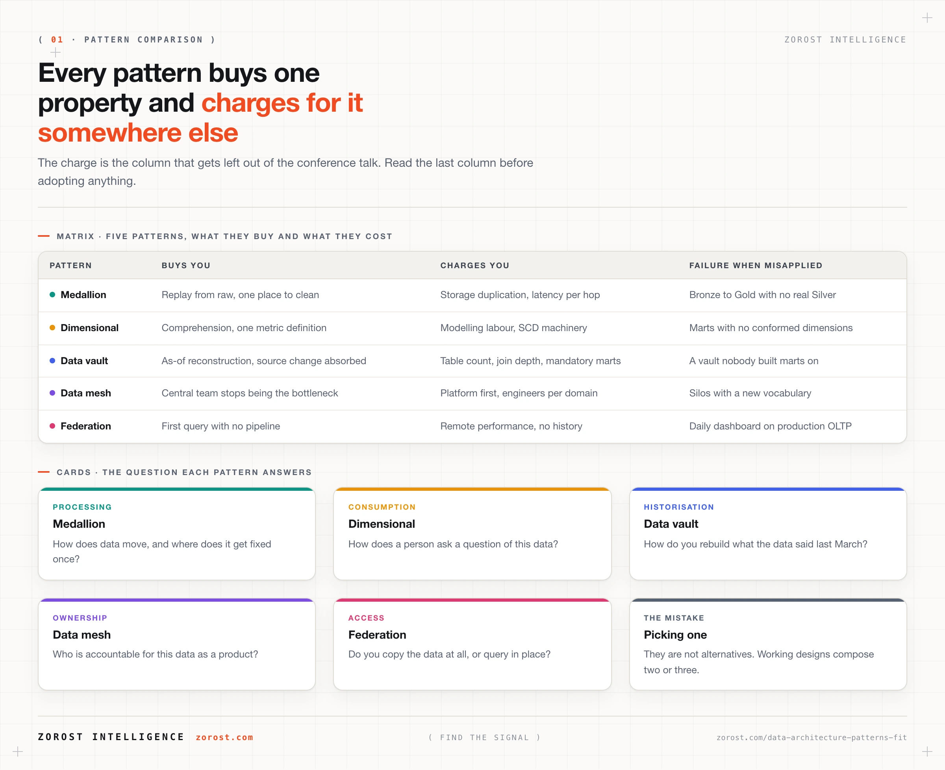Click 'Who is accountable for this data' text

(x=155, y=654)
